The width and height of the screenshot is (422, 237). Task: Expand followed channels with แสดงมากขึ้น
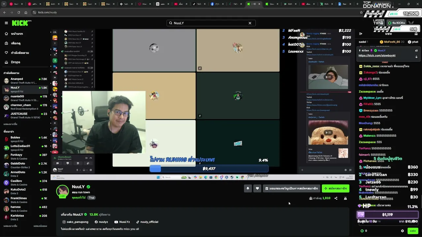point(10,124)
